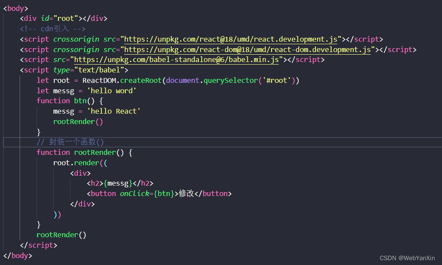
Task: Click the cdn引入 HTML comment
Action: pos(53,29)
